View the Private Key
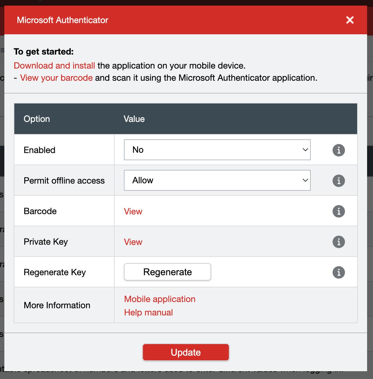This screenshot has width=373, height=379. [133, 242]
